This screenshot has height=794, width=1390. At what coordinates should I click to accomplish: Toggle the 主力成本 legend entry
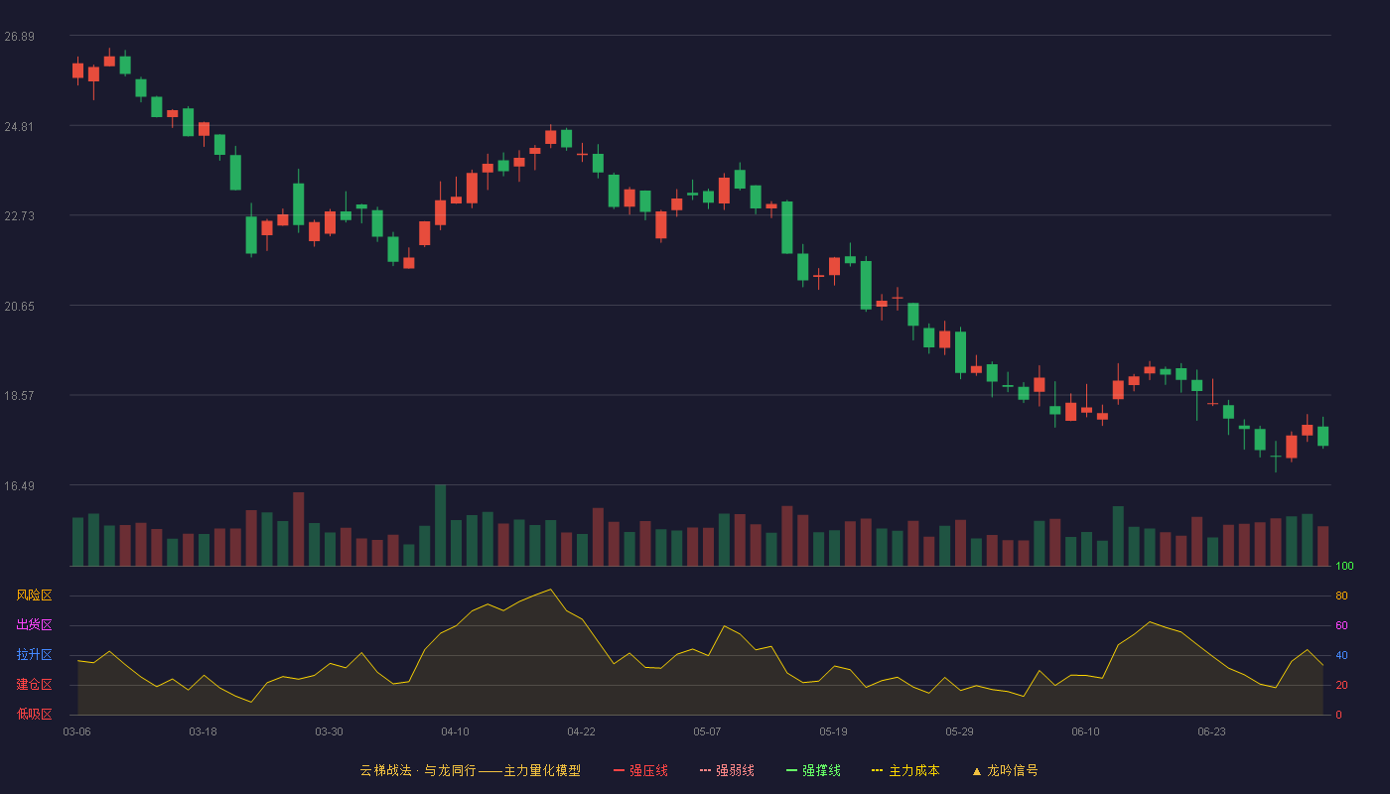click(905, 770)
